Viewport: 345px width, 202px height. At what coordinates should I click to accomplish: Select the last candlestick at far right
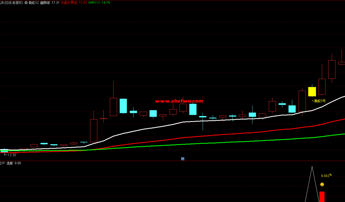pyautogui.click(x=342, y=63)
